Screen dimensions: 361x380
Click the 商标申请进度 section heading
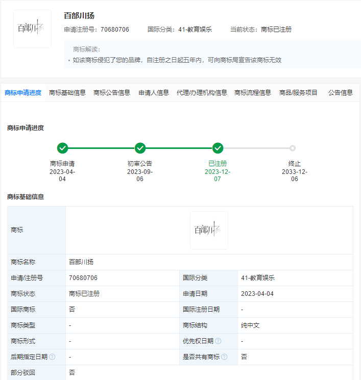coord(26,128)
